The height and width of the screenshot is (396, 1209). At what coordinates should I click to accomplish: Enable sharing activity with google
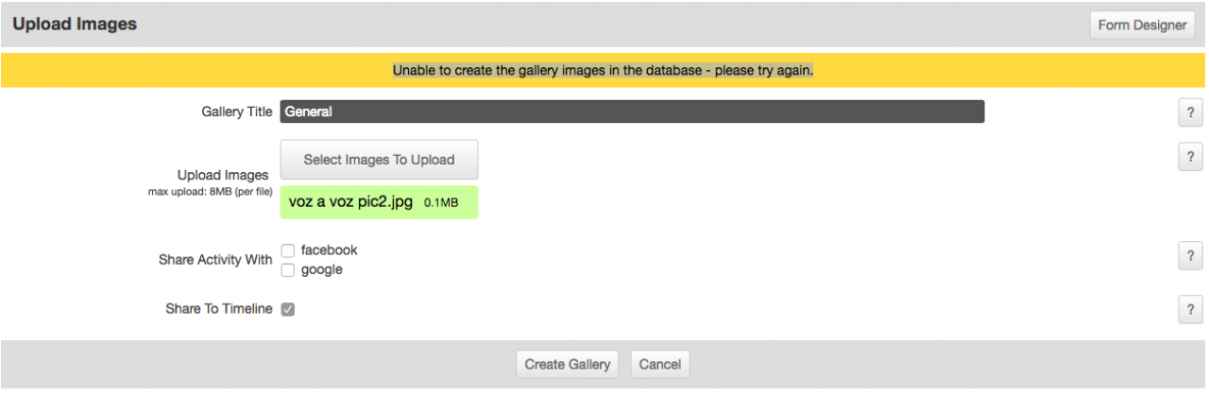(288, 270)
